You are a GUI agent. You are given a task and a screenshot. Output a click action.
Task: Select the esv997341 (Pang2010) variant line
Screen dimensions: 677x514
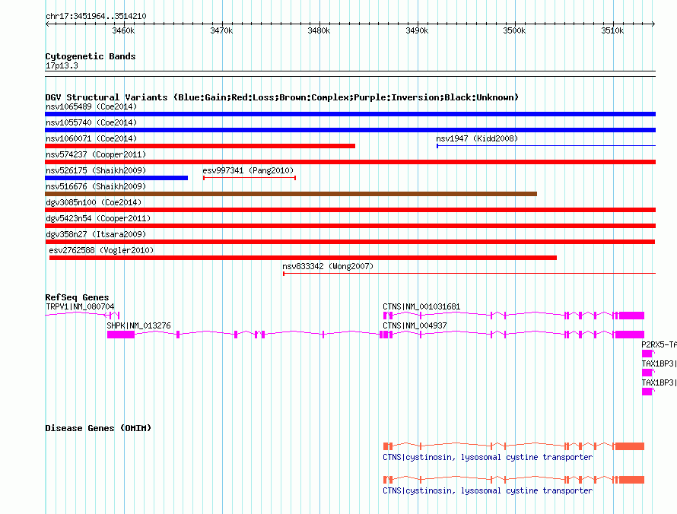click(250, 178)
